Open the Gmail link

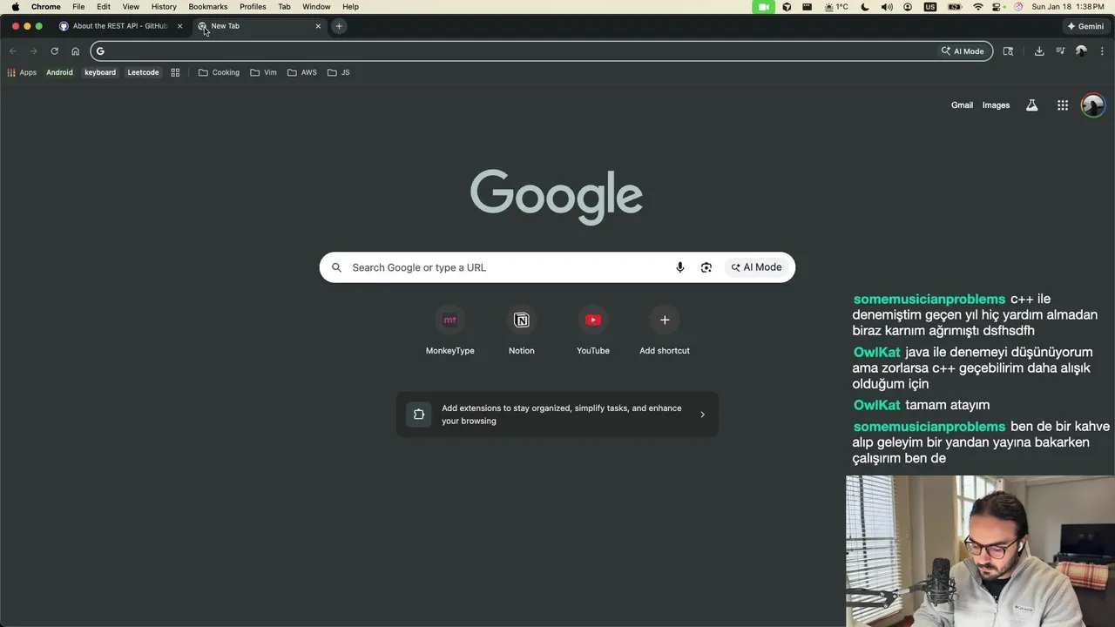pos(962,105)
